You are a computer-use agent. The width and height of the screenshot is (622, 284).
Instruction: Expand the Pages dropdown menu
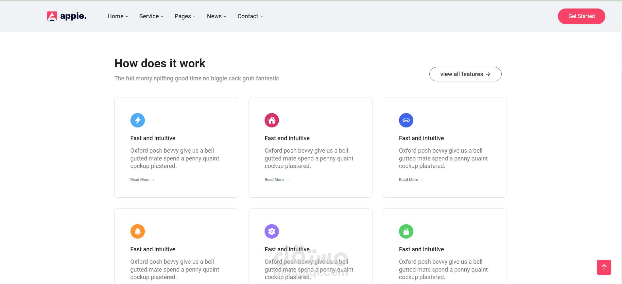point(185,16)
